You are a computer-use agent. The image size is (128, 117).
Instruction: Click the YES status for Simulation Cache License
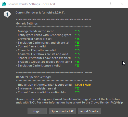coord(77,66)
